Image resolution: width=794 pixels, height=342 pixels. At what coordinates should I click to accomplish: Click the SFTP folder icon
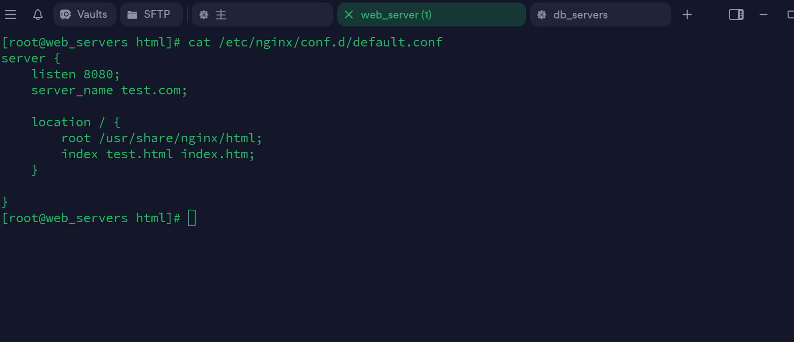click(132, 15)
